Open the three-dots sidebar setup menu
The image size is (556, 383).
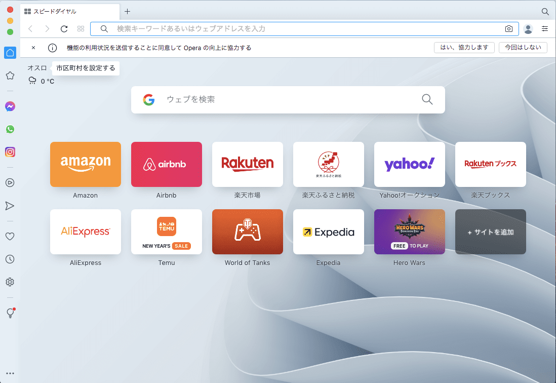coord(10,373)
